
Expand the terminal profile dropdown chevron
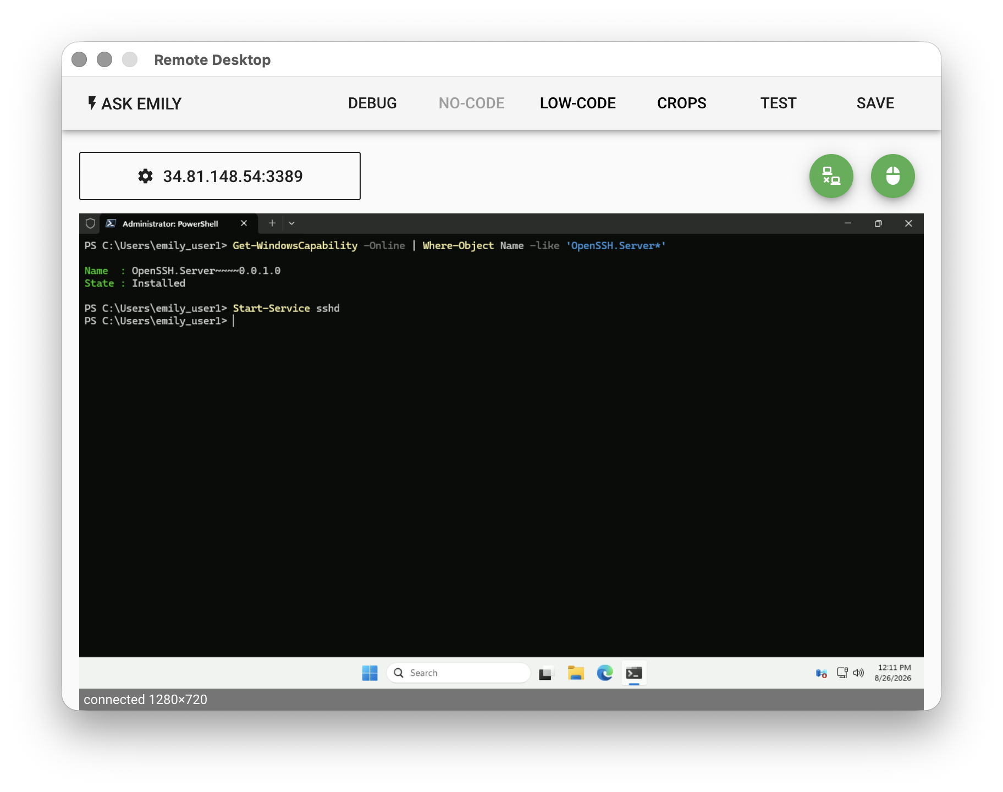point(292,223)
